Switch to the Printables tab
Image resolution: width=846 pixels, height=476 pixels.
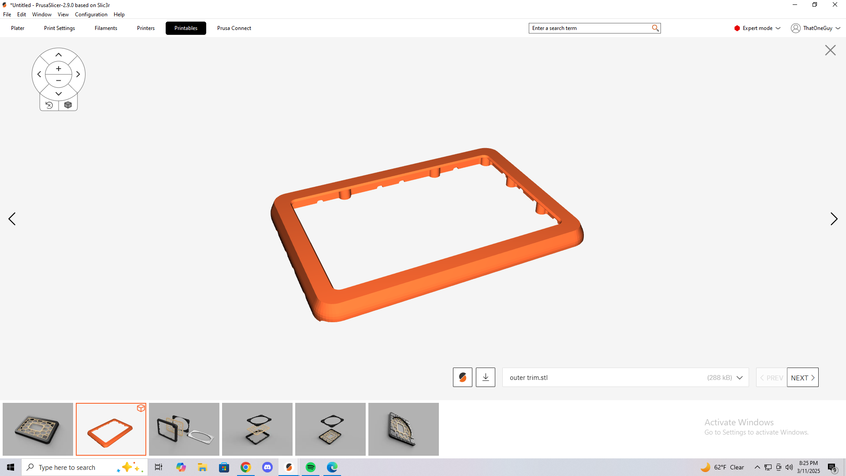pos(186,28)
